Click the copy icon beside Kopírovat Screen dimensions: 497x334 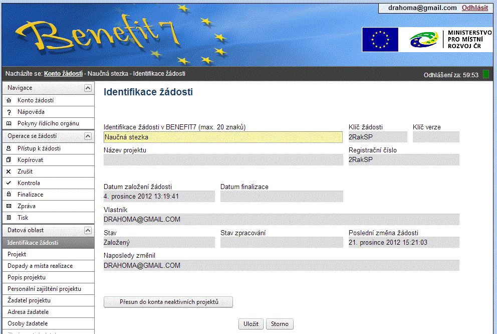9,160
